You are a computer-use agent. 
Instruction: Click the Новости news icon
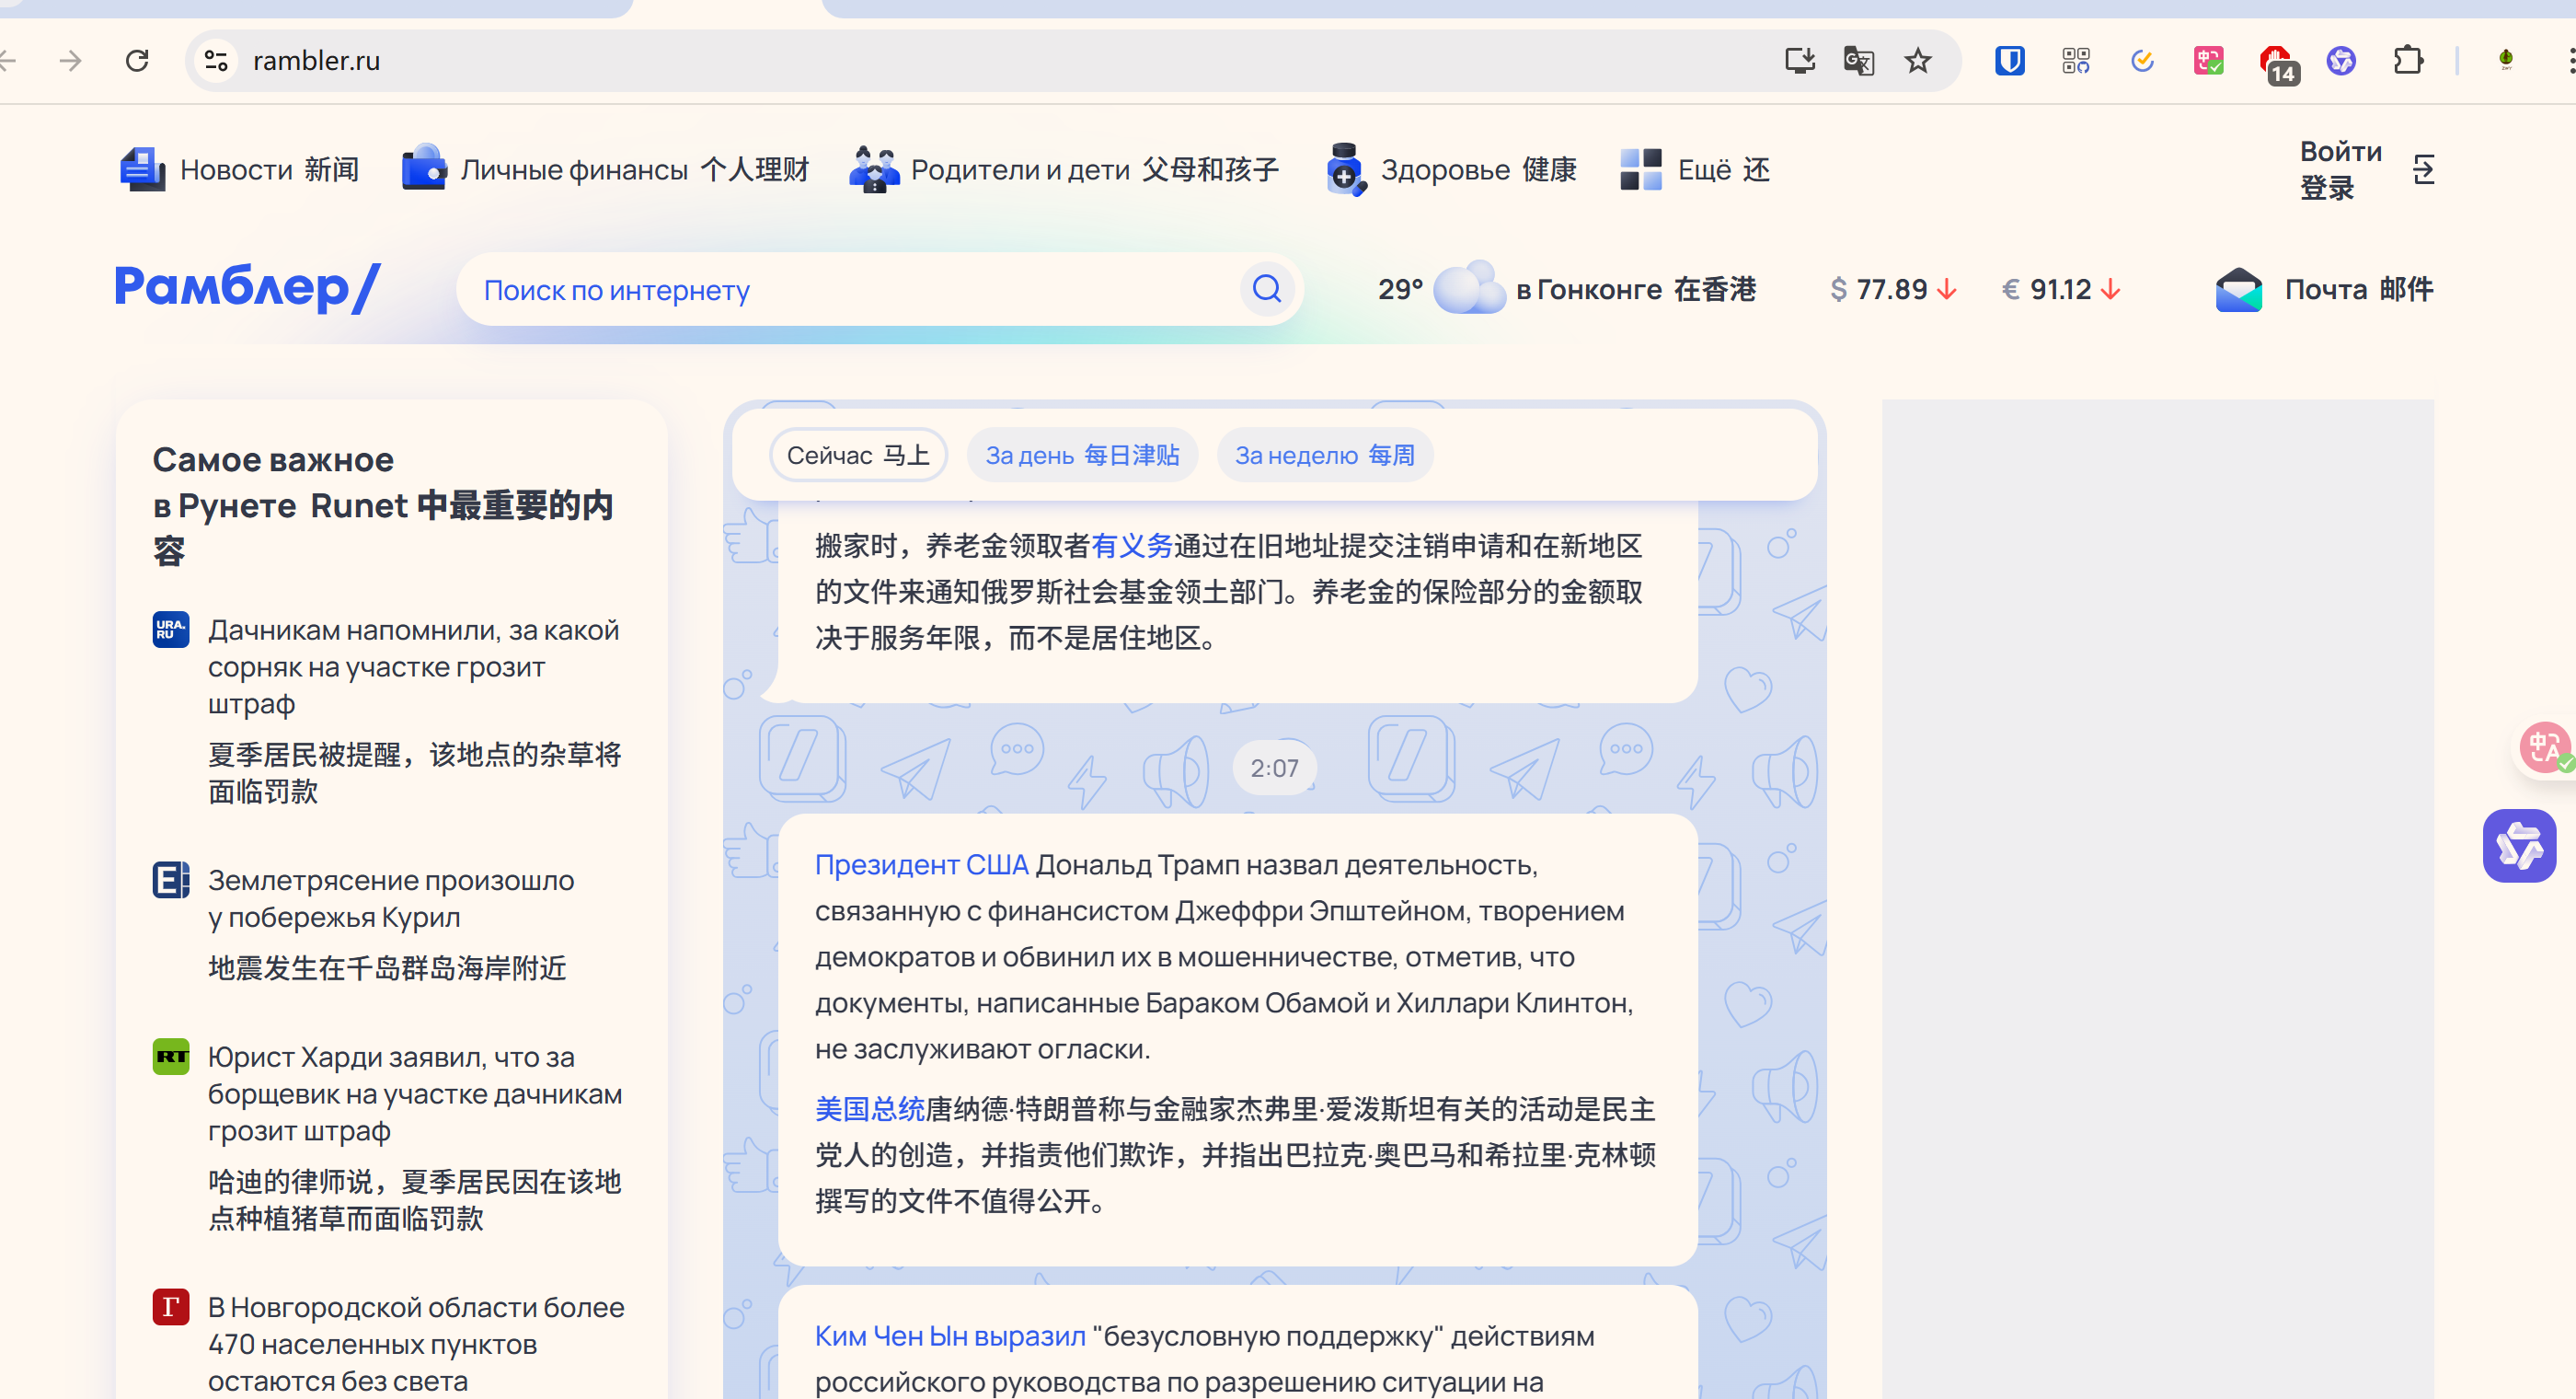(142, 169)
